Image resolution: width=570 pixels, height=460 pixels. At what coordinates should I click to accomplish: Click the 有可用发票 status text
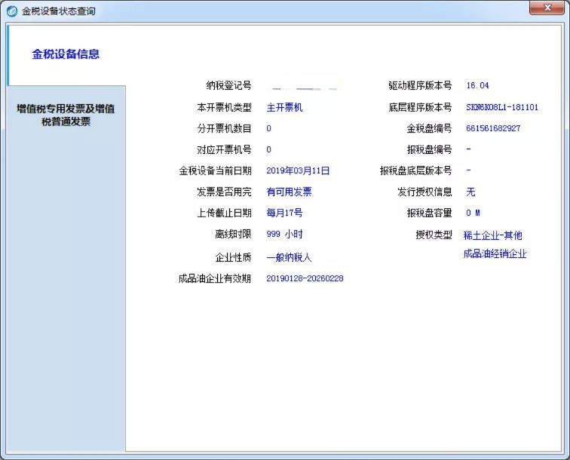(x=289, y=192)
